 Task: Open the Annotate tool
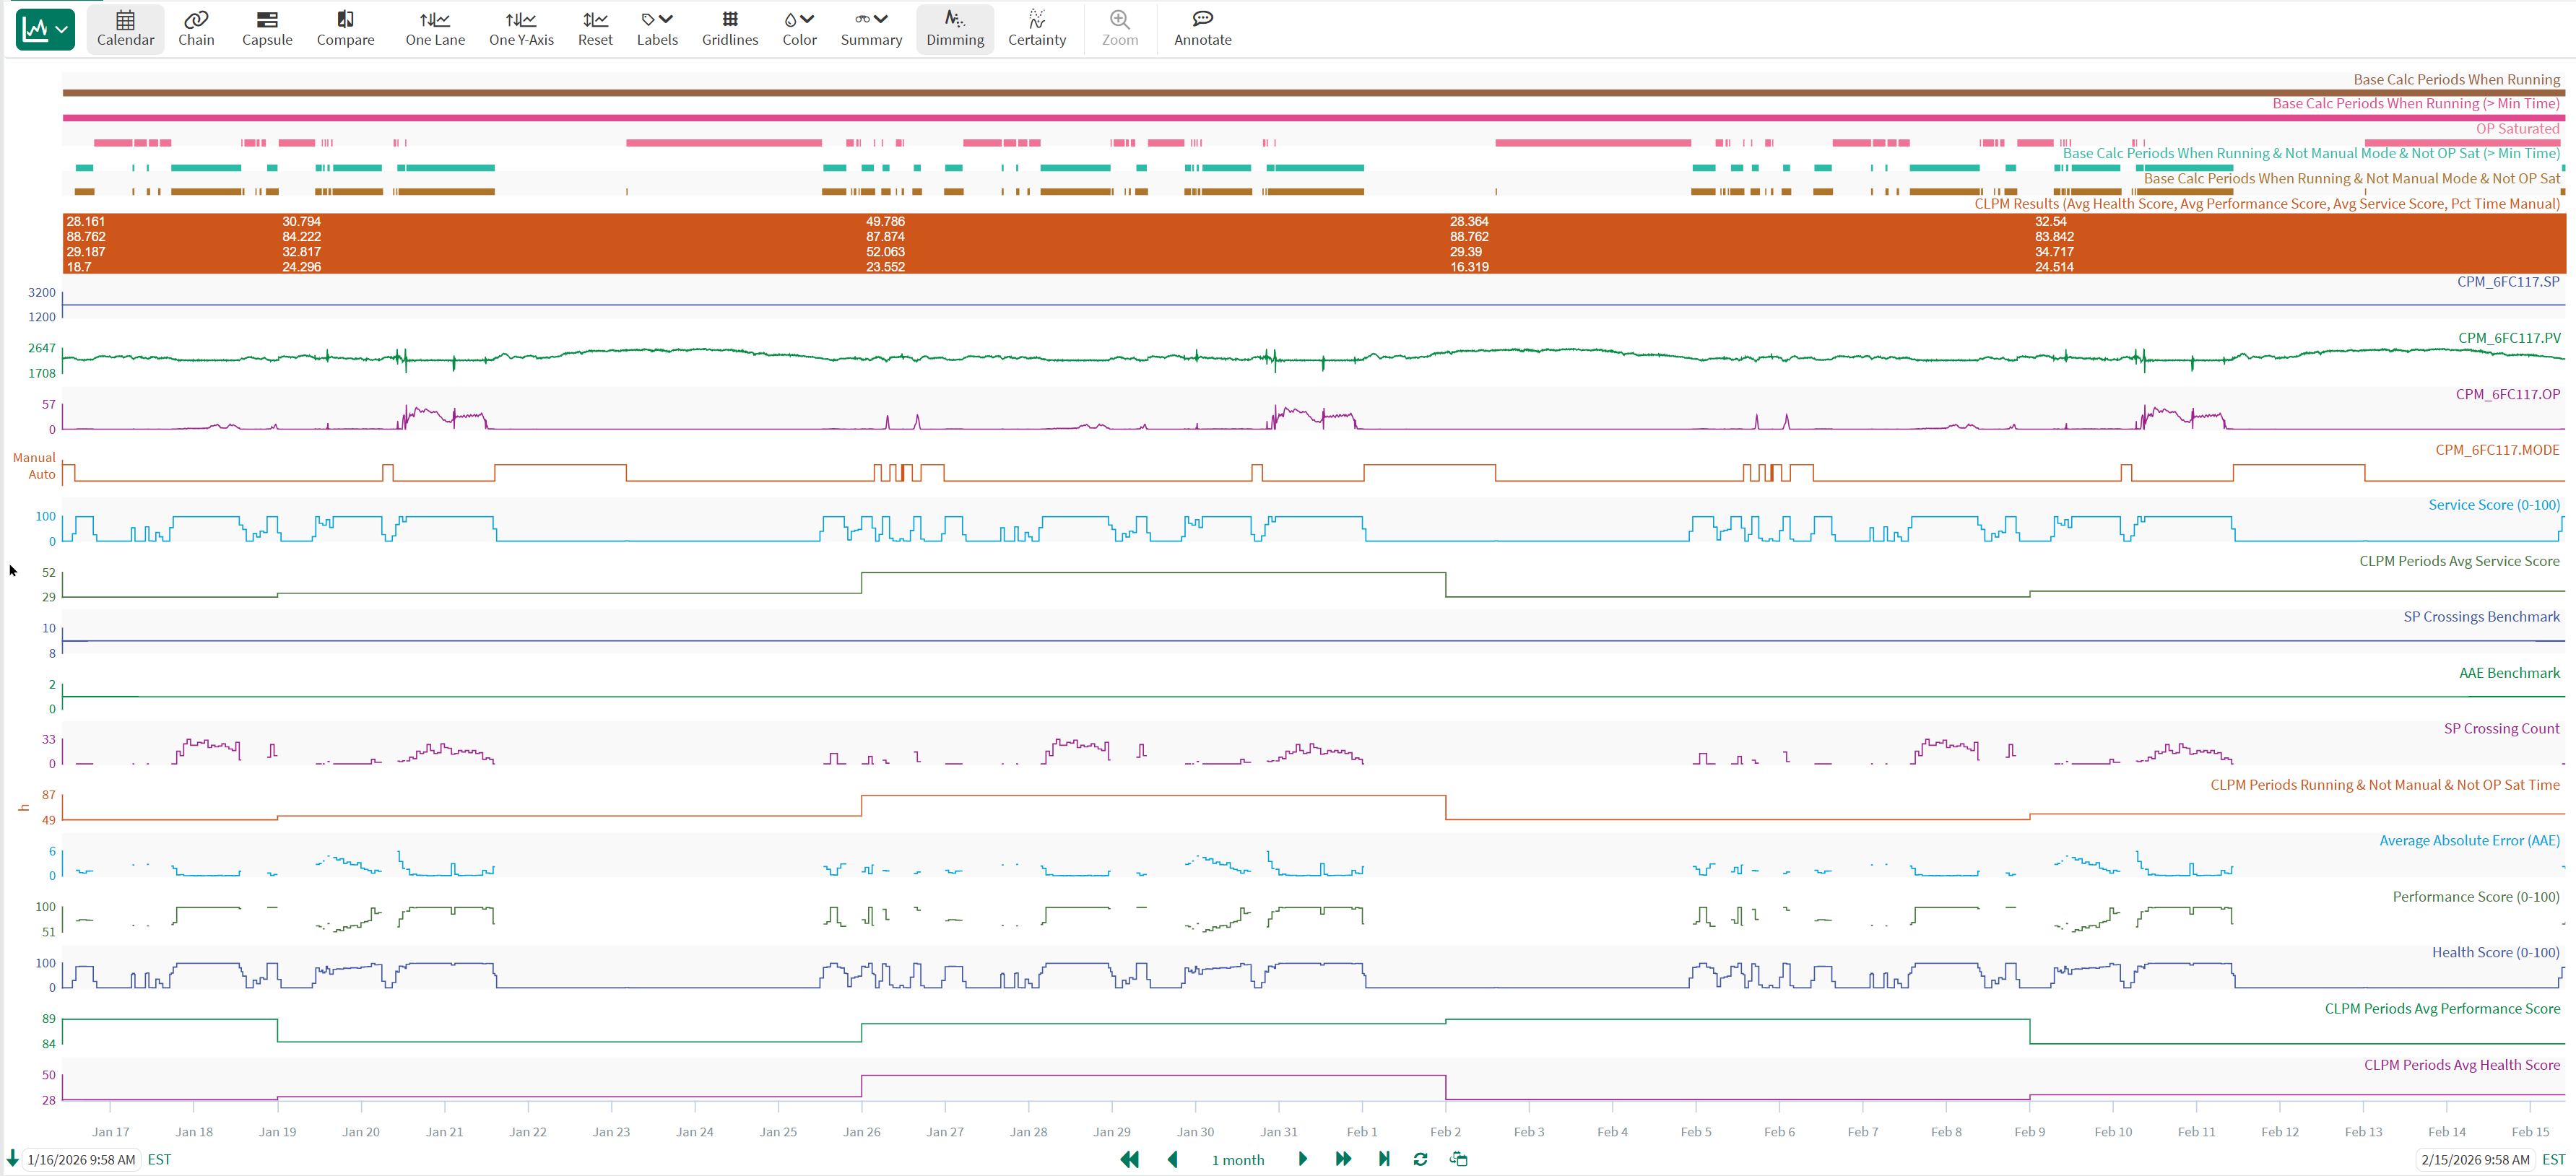(1202, 29)
